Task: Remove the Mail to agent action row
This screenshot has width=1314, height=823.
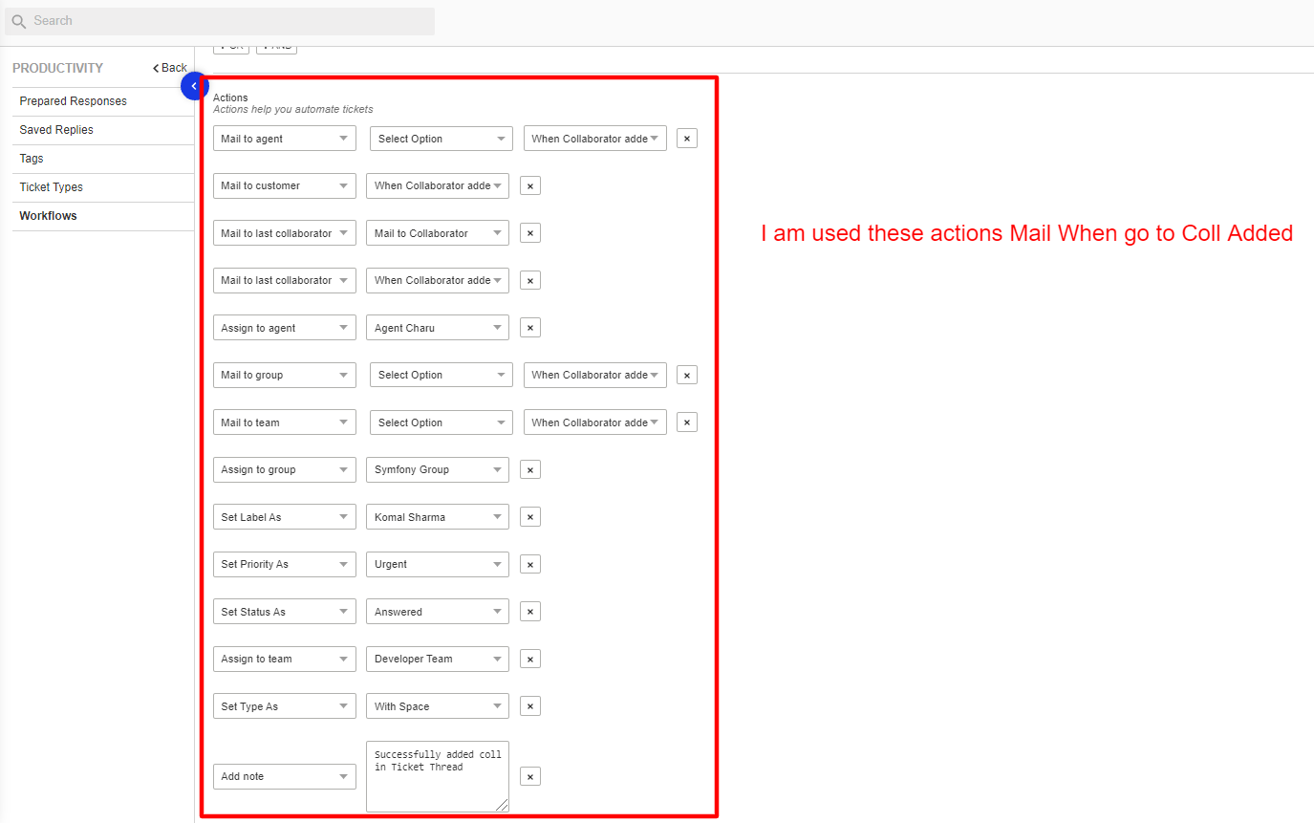Action: (686, 139)
